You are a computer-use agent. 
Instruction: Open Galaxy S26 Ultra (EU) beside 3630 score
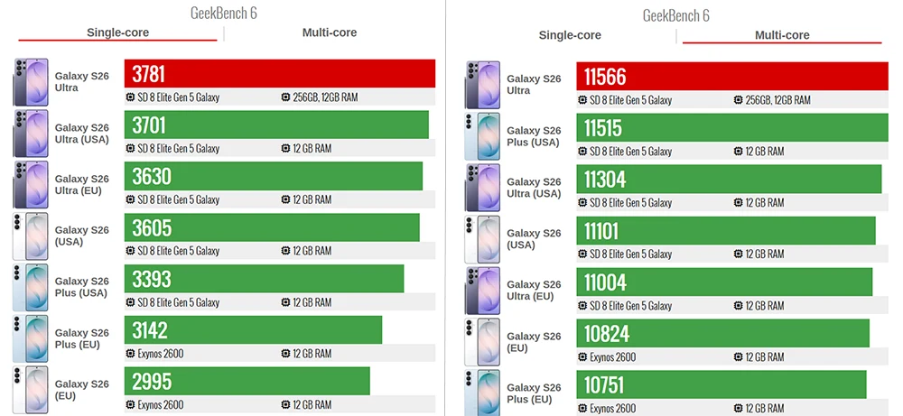click(x=82, y=184)
